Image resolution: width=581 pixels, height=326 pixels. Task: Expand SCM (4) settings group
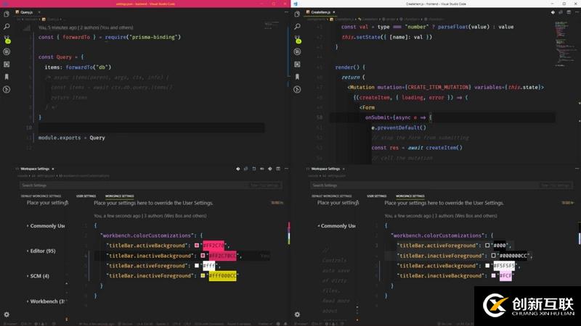tap(39, 276)
